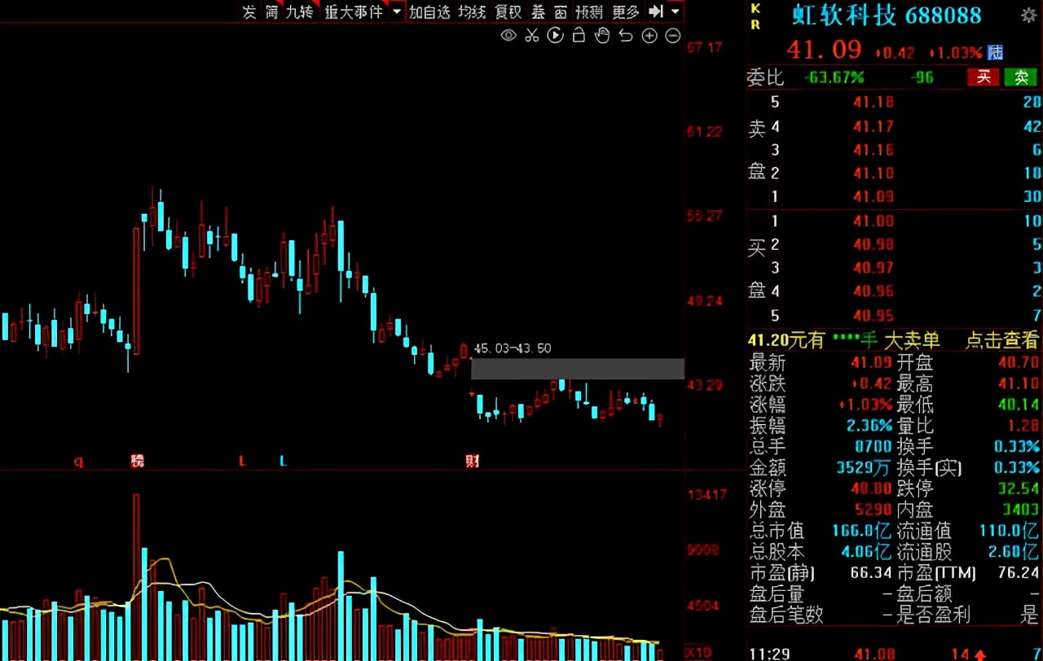
Task: Click the 金额 value 3529万
Action: [862, 468]
